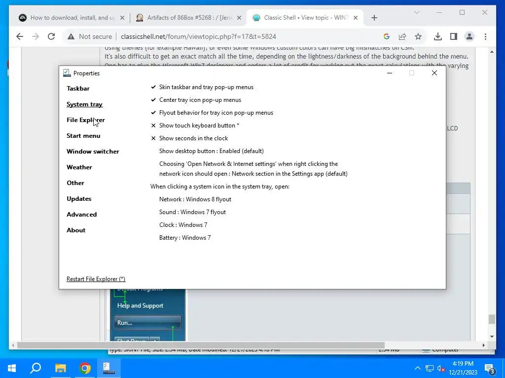Click Run... in the start menu image
Viewport: 505px width, 378px height.
(x=147, y=323)
